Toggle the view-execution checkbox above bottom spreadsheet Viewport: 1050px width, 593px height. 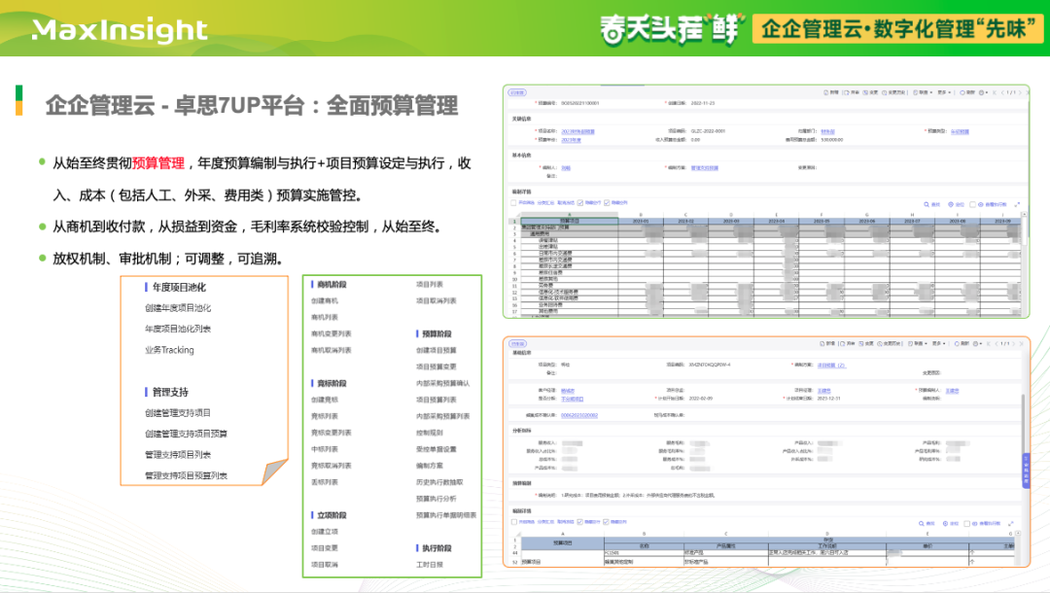pos(967,523)
